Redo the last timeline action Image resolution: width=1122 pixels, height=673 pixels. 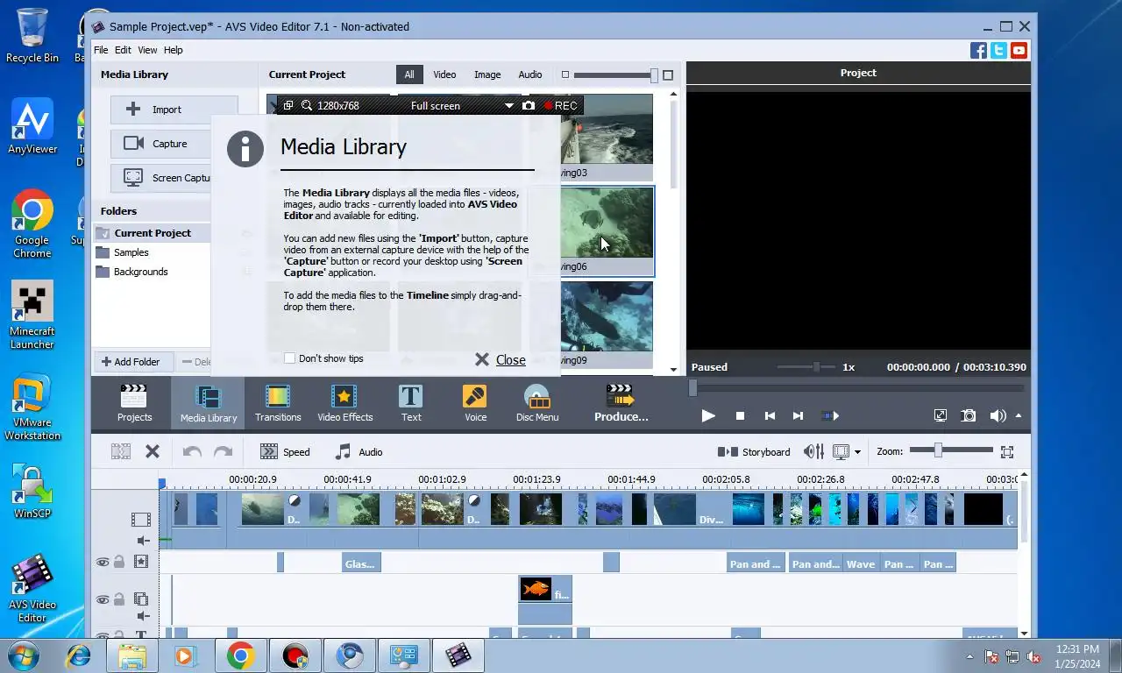224,452
